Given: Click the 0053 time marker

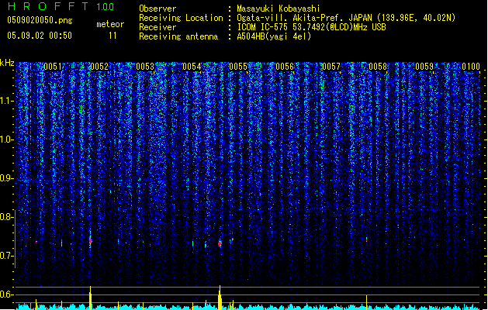Looking at the screenshot, I should pos(145,67).
